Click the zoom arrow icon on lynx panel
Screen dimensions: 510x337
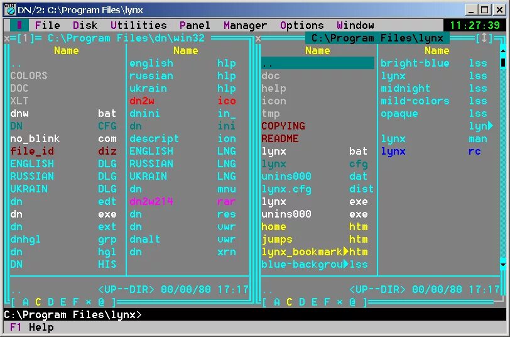point(484,38)
